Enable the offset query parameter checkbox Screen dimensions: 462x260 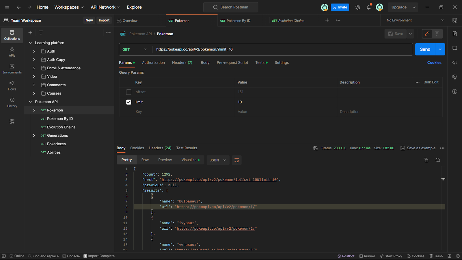click(x=129, y=92)
